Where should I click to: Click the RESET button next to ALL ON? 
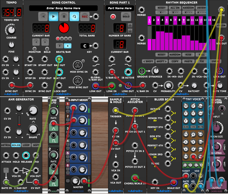[161, 8]
